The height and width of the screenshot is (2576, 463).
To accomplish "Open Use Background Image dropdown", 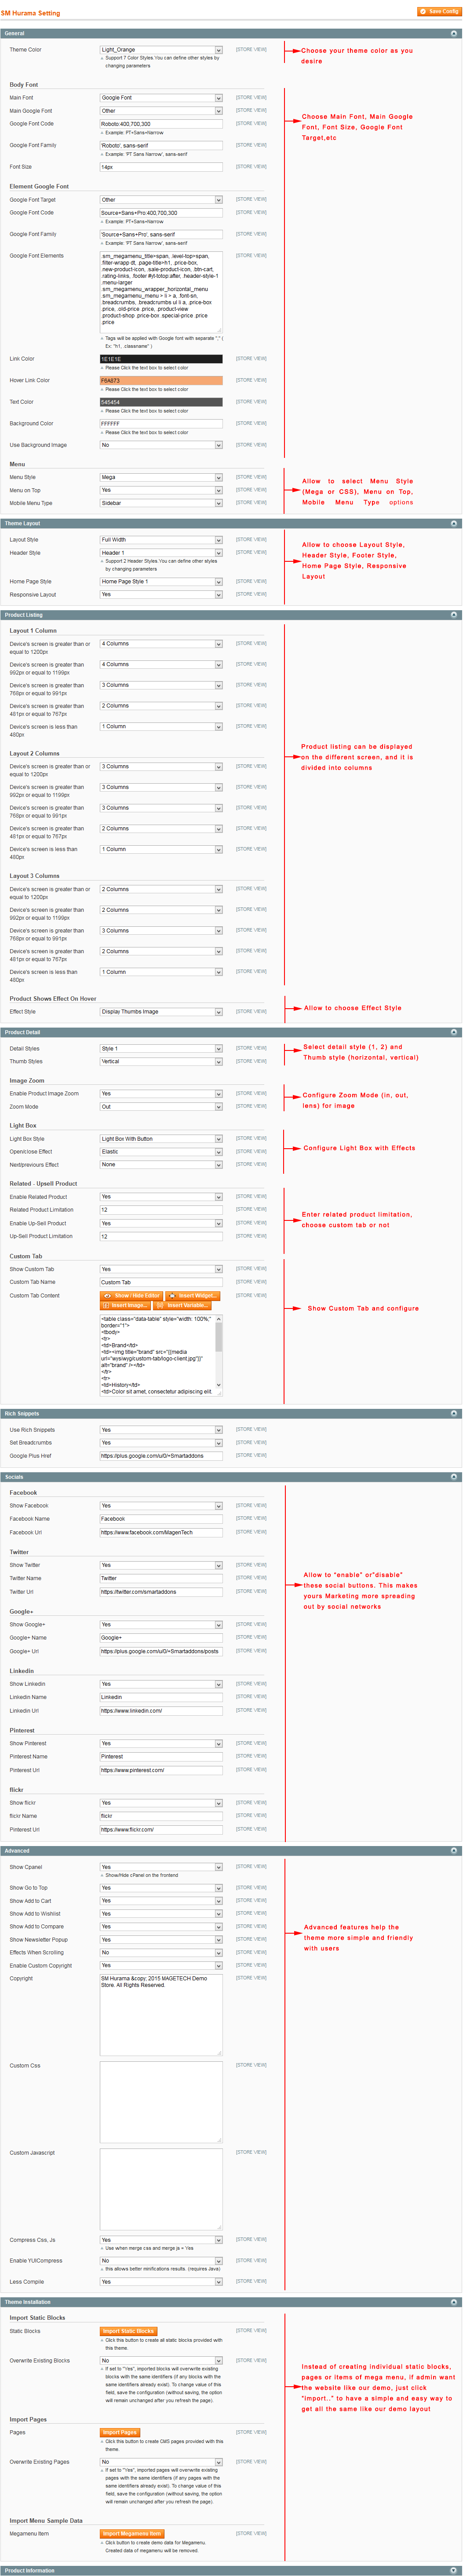I will click(160, 445).
